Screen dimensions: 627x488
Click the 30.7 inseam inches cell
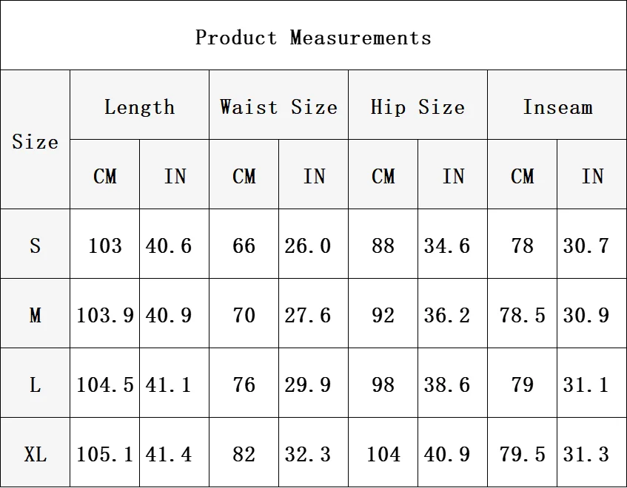[591, 243]
